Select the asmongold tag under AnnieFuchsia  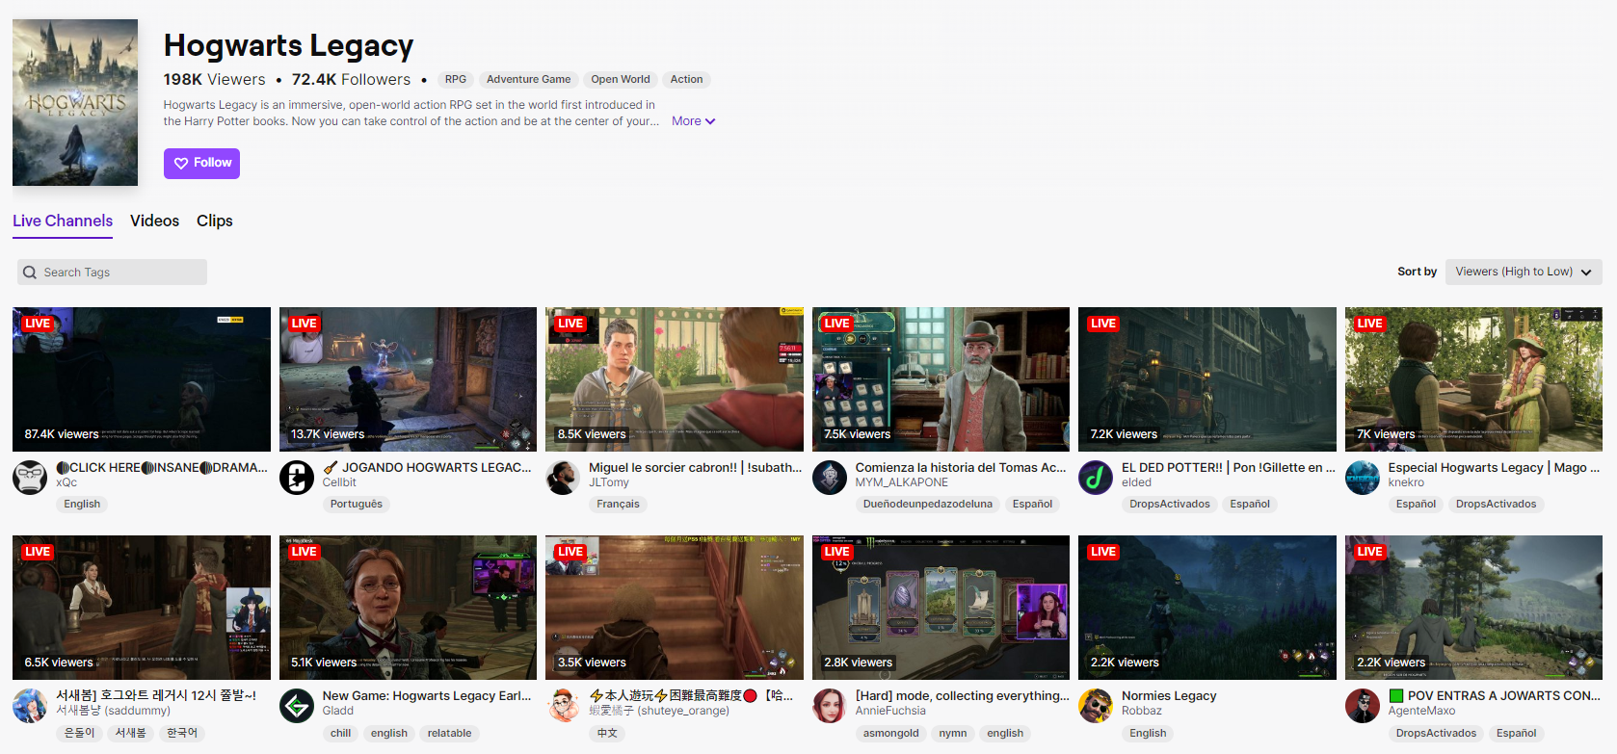tap(891, 733)
